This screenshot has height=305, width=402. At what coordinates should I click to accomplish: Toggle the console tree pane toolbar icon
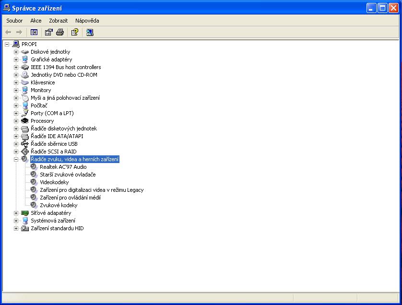click(34, 32)
